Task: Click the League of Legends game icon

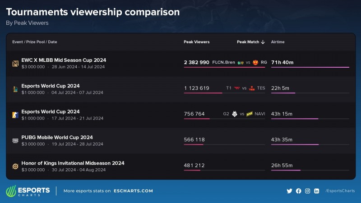Action: [x=15, y=89]
